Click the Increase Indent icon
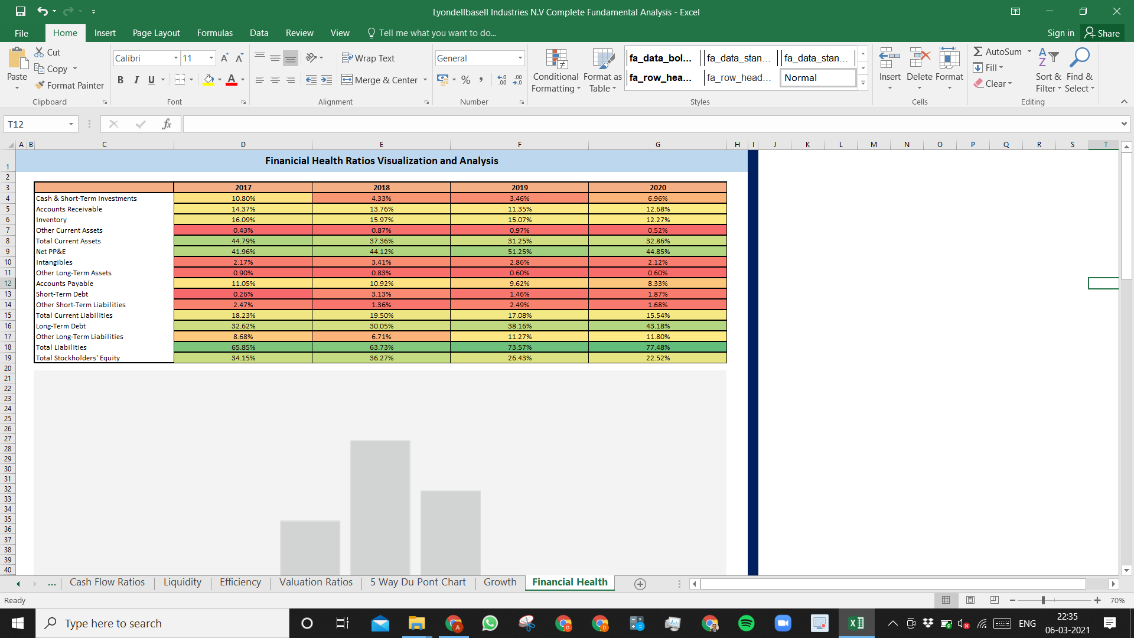This screenshot has width=1134, height=638. pos(327,80)
